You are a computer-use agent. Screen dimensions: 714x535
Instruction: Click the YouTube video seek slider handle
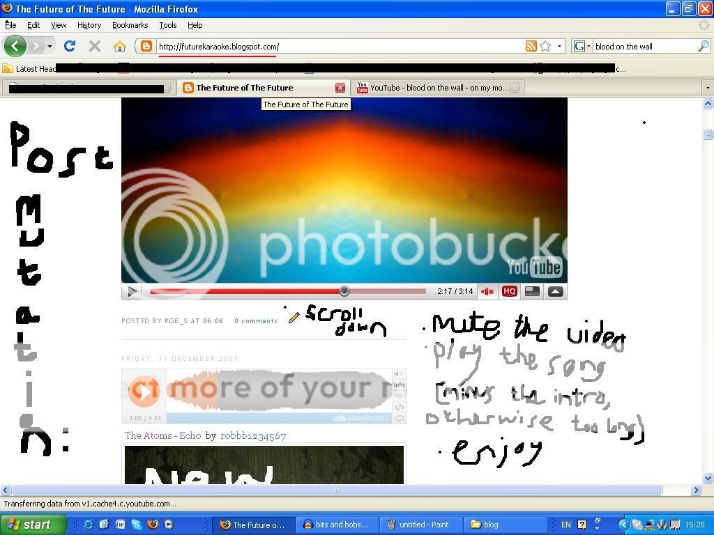[344, 291]
